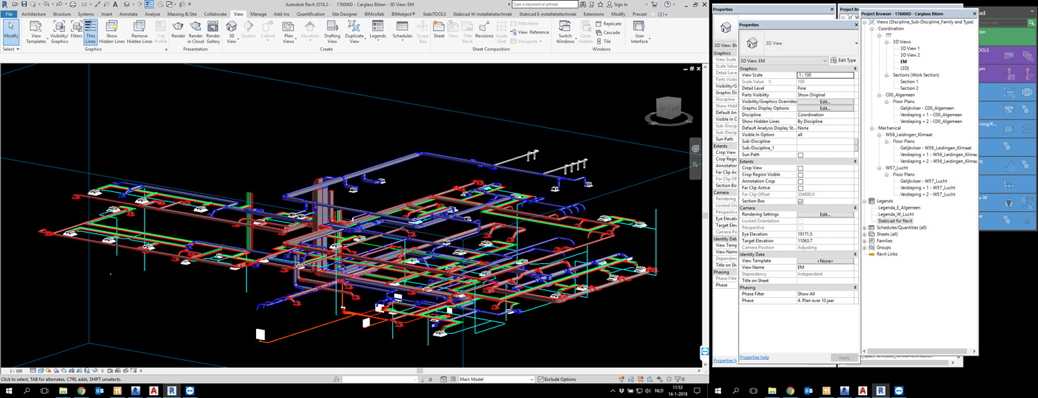
Task: Open the Legends tool
Action: 378,31
